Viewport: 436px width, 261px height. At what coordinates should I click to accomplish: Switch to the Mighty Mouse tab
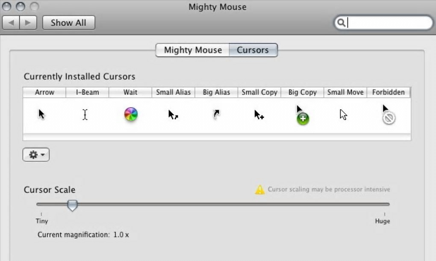pyautogui.click(x=193, y=50)
